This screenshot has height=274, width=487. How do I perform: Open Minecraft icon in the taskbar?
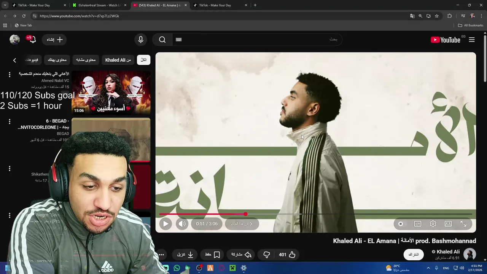[x=232, y=268]
